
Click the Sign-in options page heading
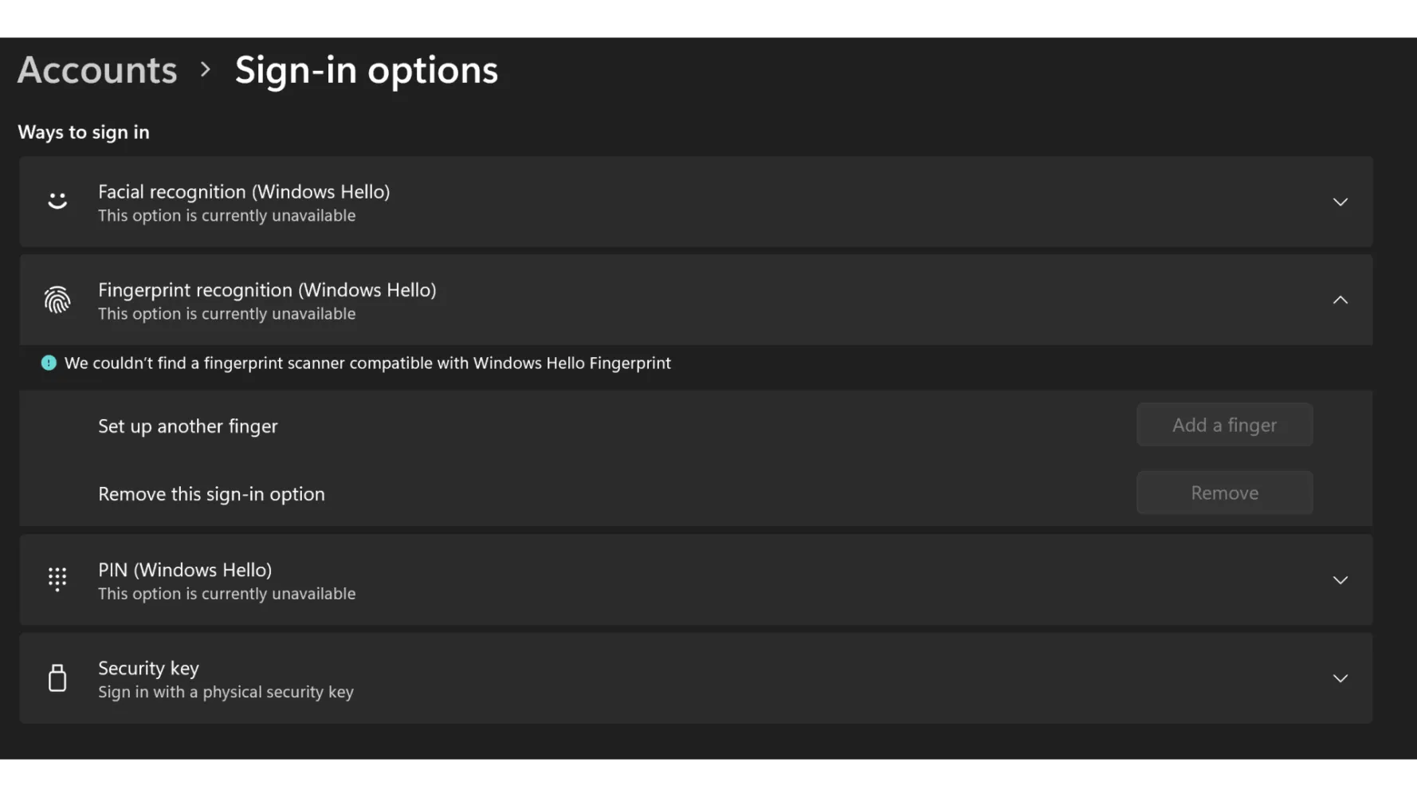click(367, 70)
